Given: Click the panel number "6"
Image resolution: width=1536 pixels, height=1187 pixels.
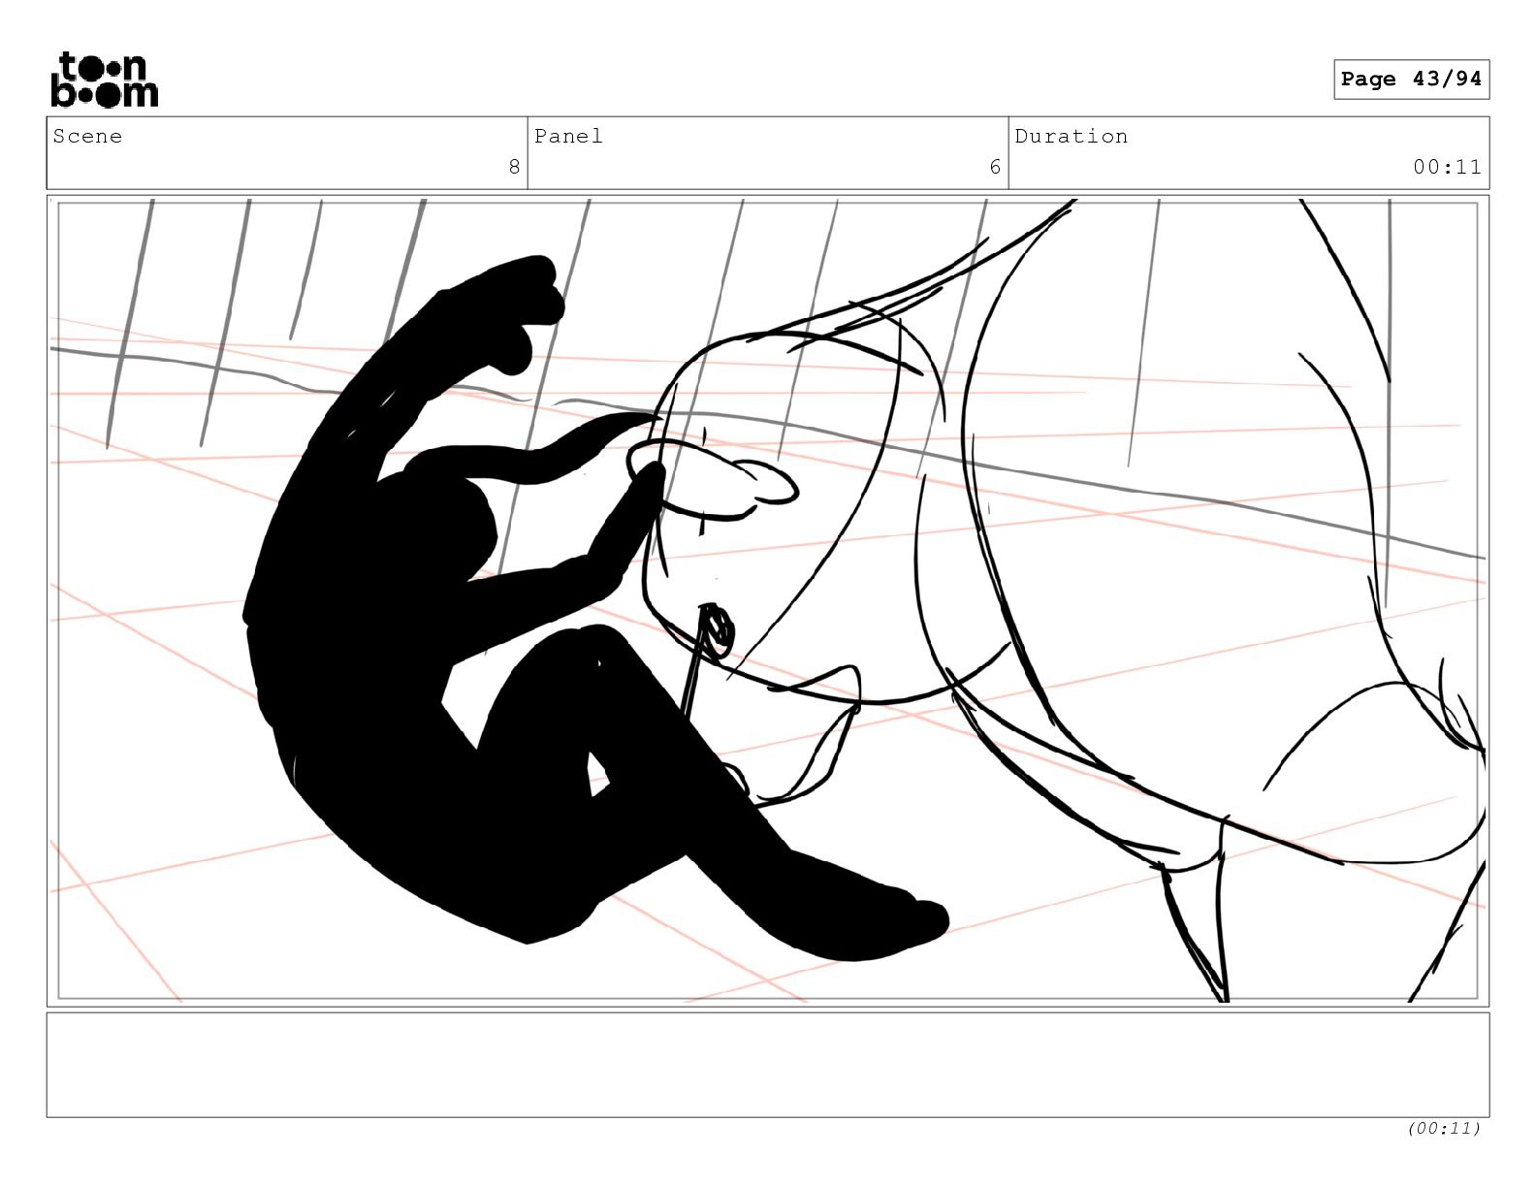Looking at the screenshot, I should (x=995, y=167).
